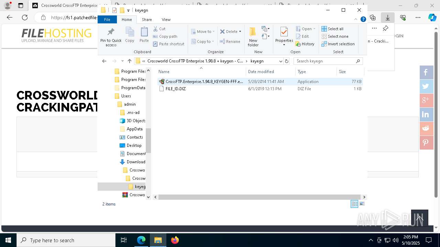
Task: Expand New item dropdown in ribbon
Action: [265, 29]
